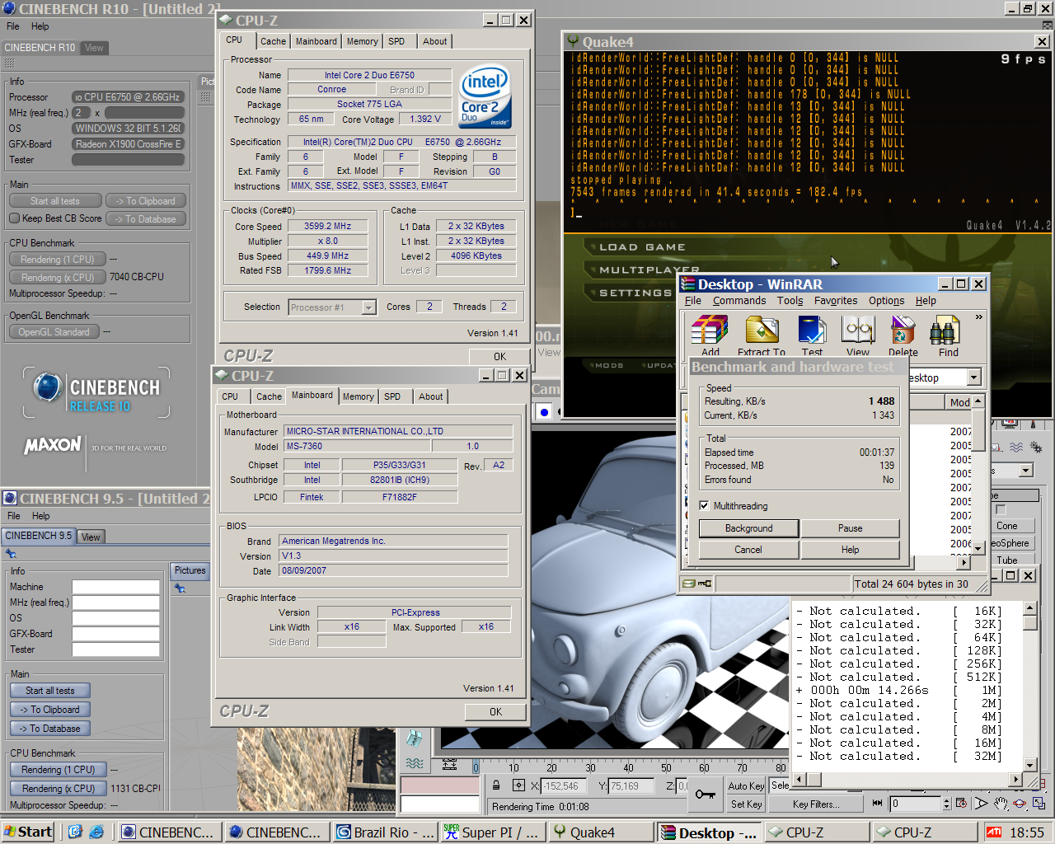Click OK in upper CPU-Z window
Screen dimensions: 1055x844
click(499, 357)
